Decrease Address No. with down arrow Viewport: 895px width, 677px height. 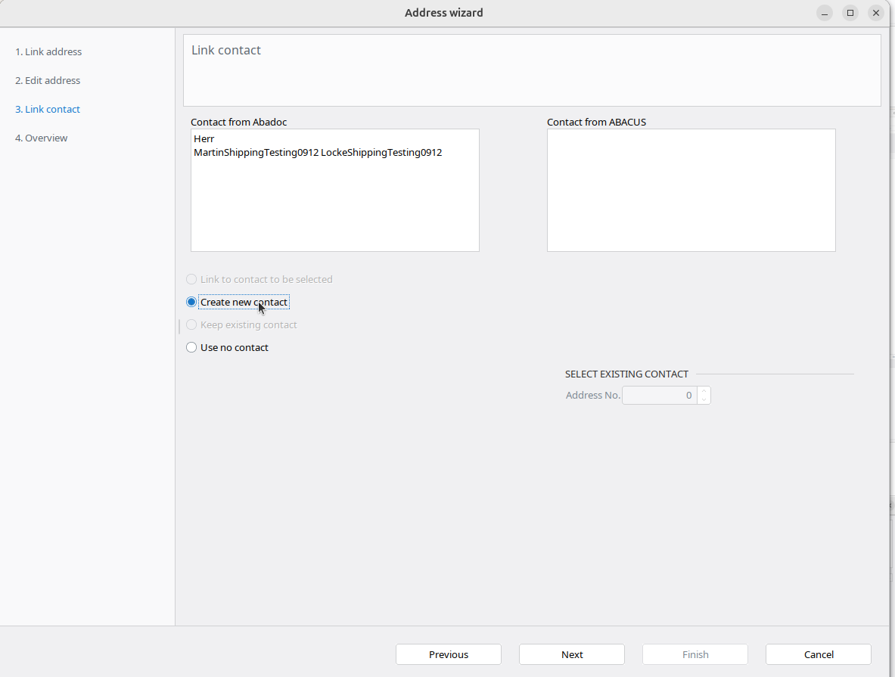tap(704, 399)
